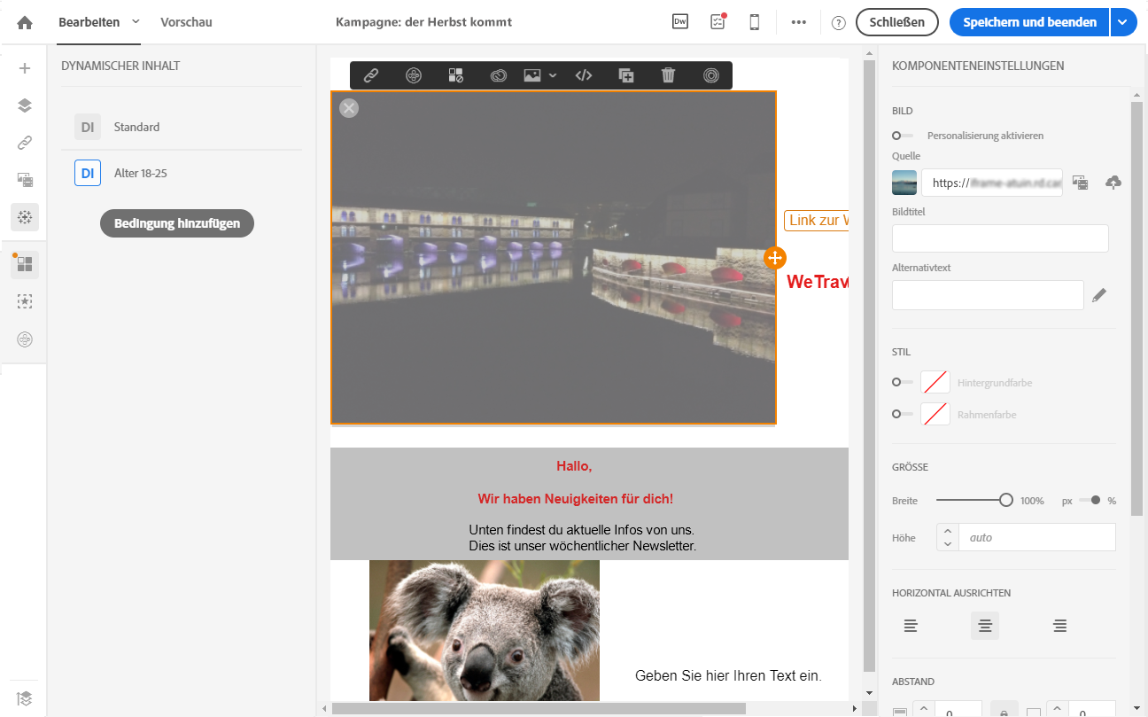Switch width unit toggle between px and %
The width and height of the screenshot is (1148, 717).
(x=1090, y=500)
